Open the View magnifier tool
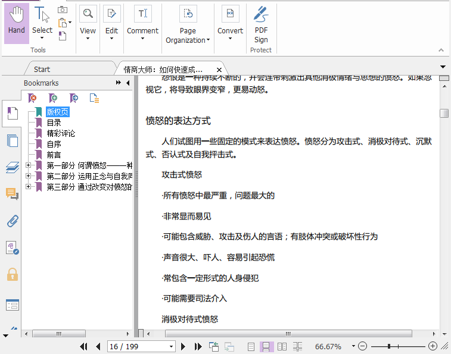Screen dimensions: 451x354 88,23
